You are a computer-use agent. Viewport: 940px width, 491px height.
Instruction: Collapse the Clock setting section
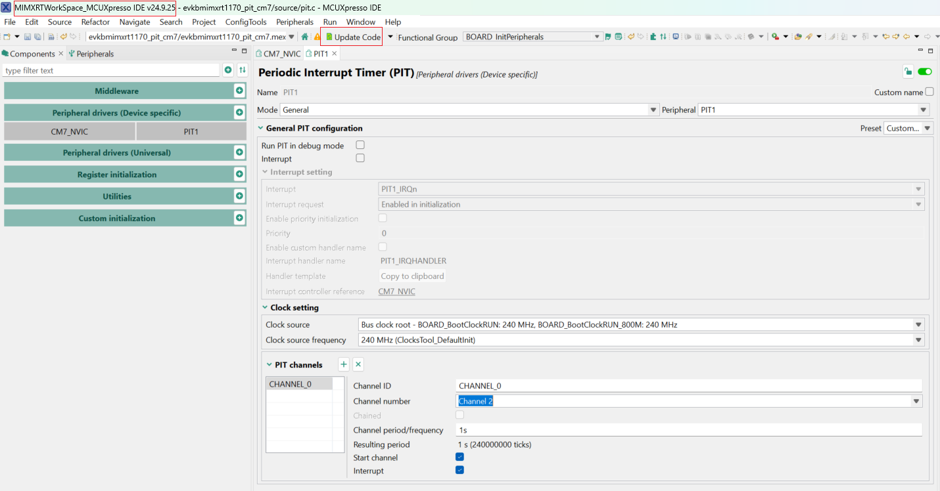[264, 307]
